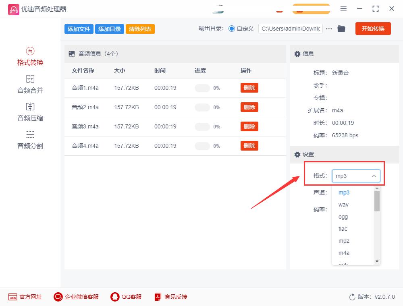Click the output directory path input field
Screen dimensions: 403x306
tap(290, 29)
